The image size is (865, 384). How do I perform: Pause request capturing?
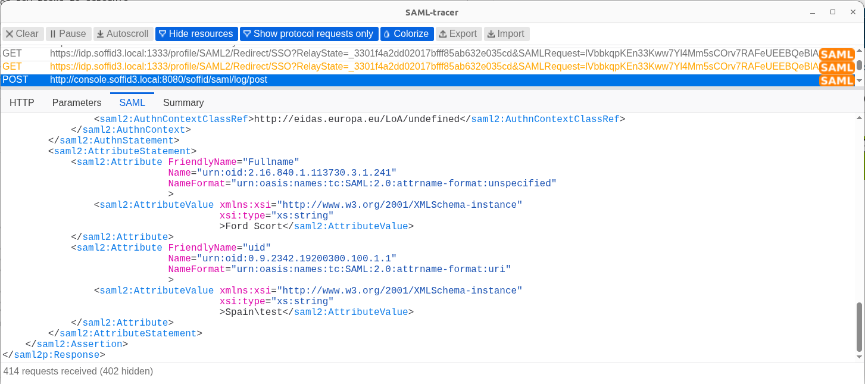tap(68, 34)
